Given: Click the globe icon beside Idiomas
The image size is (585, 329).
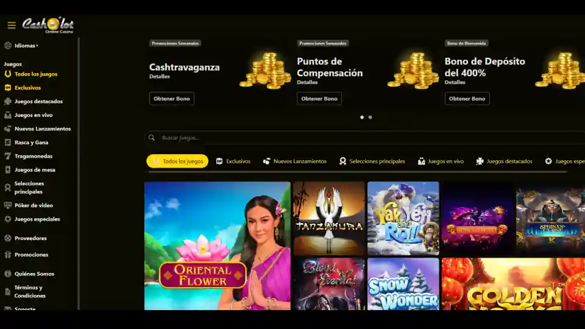Looking at the screenshot, I should coord(8,46).
